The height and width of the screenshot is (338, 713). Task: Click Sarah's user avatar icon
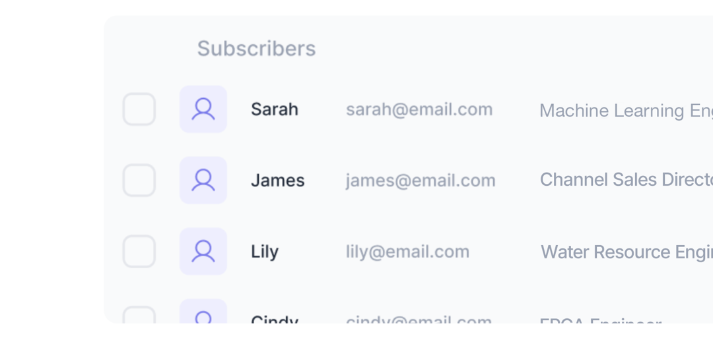[203, 109]
